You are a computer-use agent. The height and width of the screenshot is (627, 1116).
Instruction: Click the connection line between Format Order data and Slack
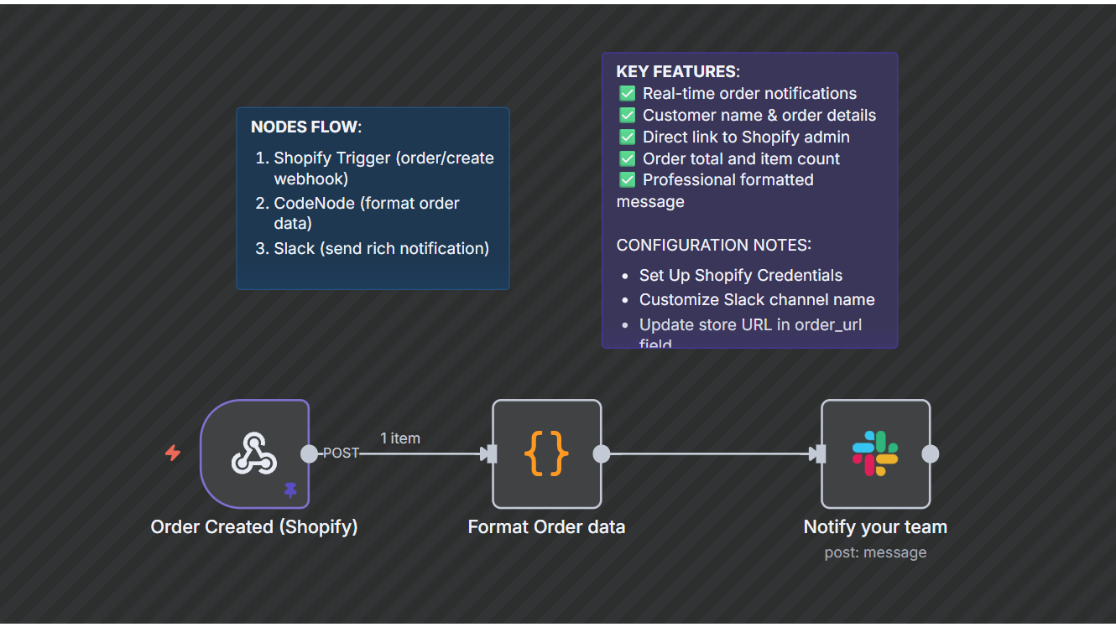pos(709,453)
